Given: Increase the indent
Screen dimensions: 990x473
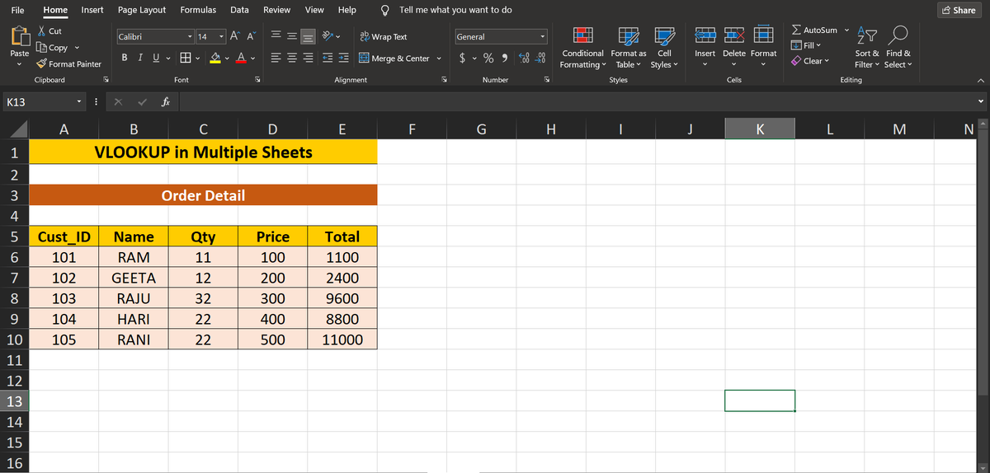Looking at the screenshot, I should coord(342,59).
